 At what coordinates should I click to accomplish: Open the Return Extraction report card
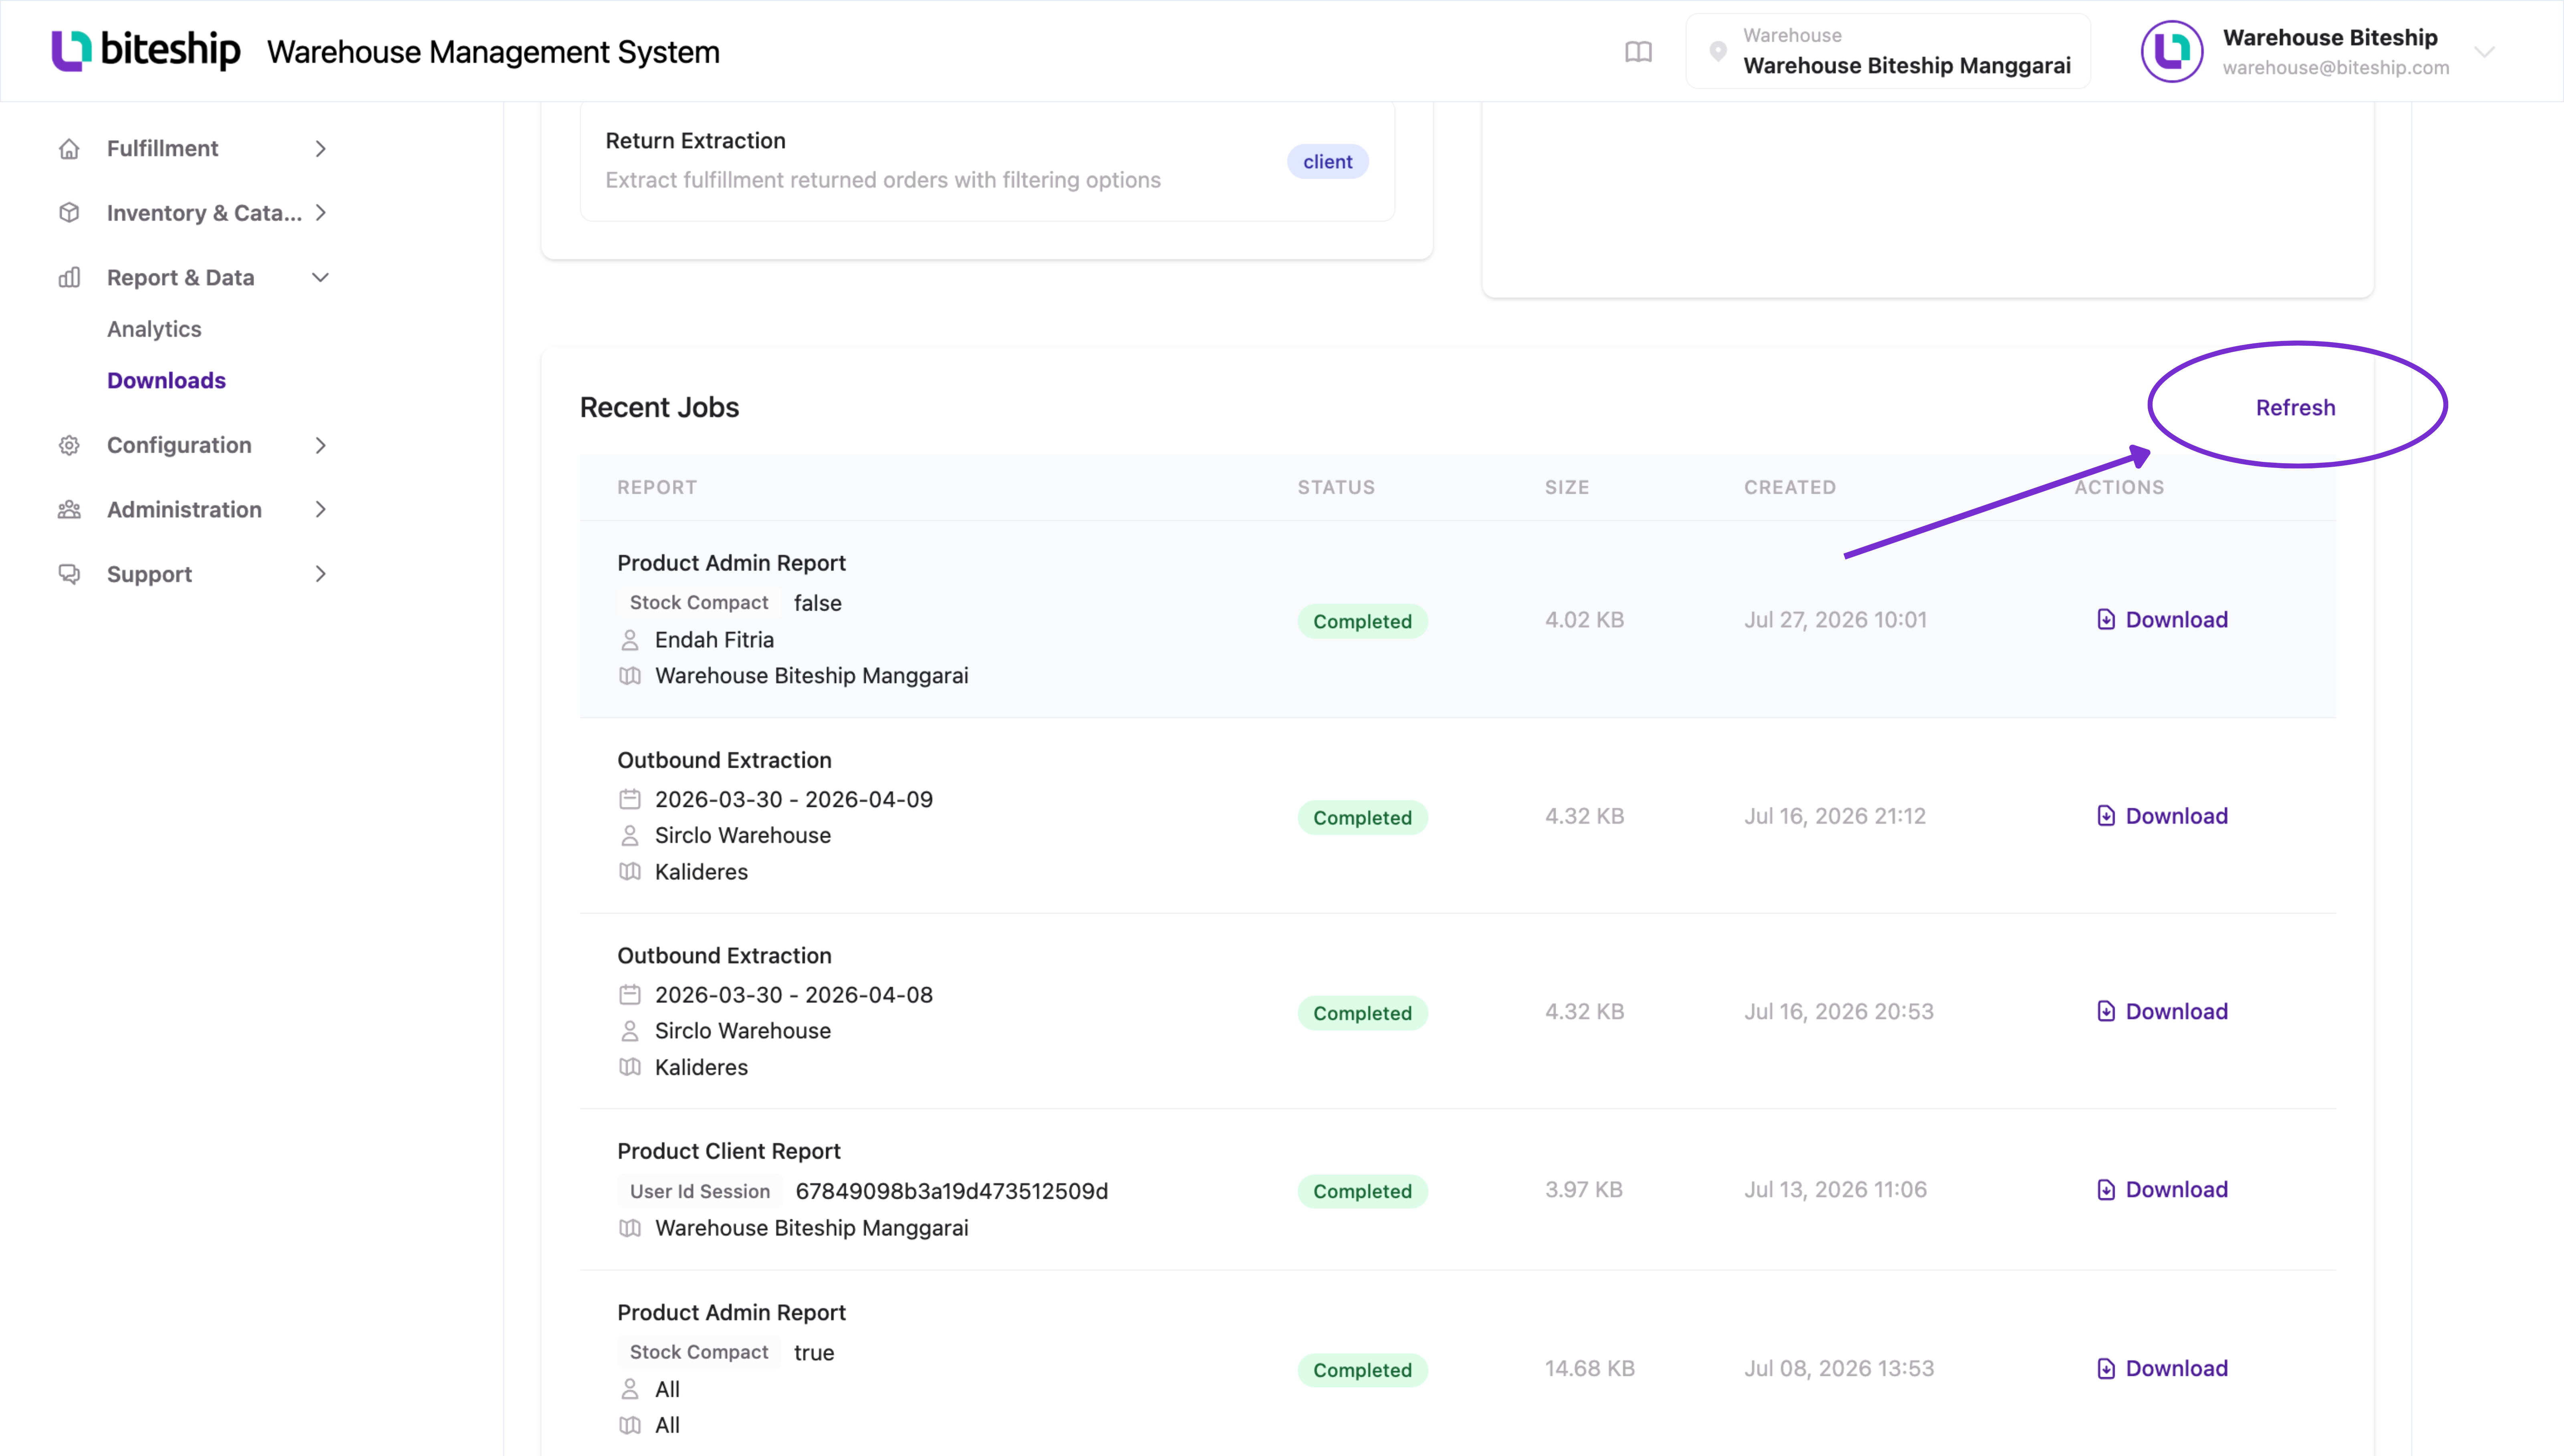[x=987, y=161]
